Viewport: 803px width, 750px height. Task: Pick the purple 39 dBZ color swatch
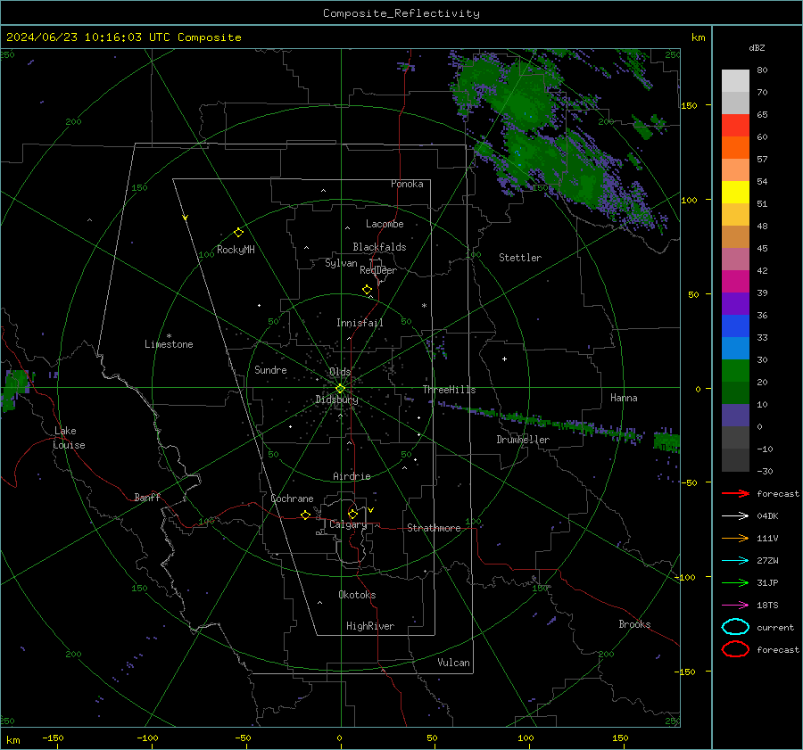735,304
